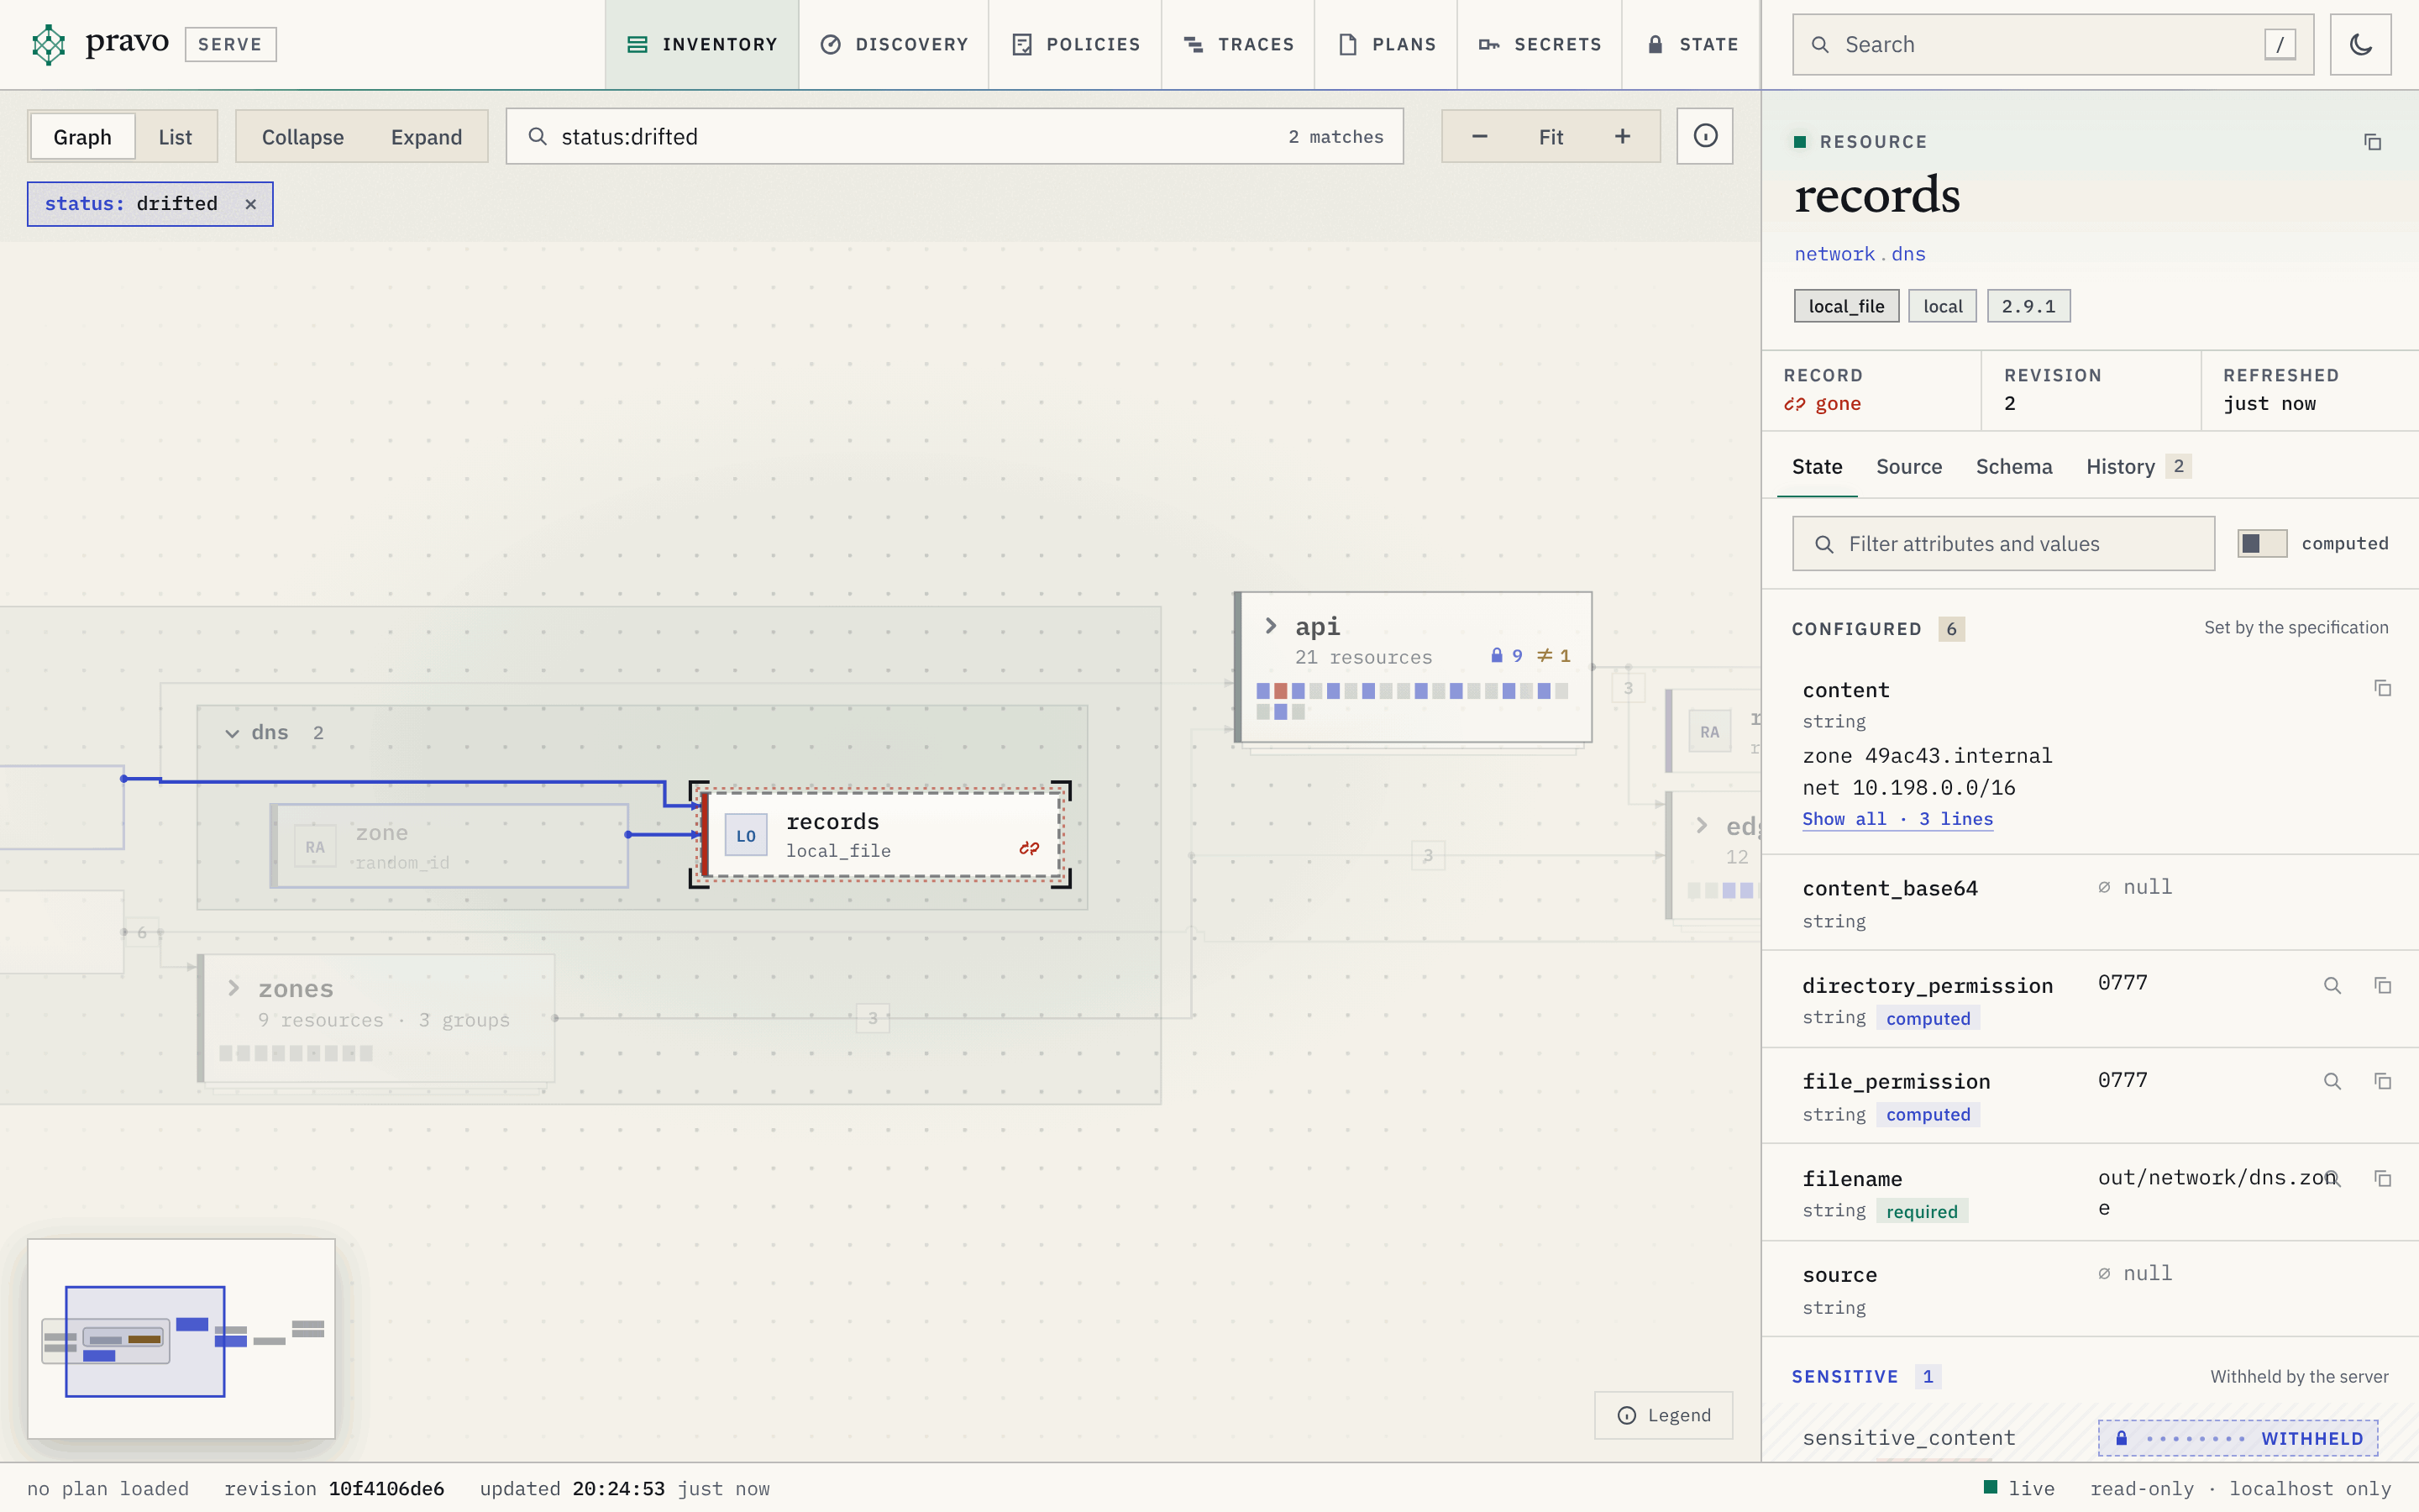Search by file_permission value magnifier

tap(2332, 1081)
